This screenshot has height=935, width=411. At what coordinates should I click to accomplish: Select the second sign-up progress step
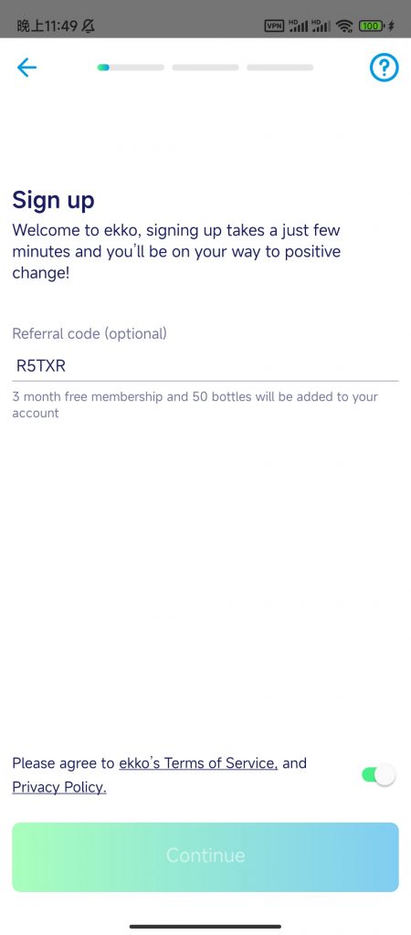click(205, 68)
